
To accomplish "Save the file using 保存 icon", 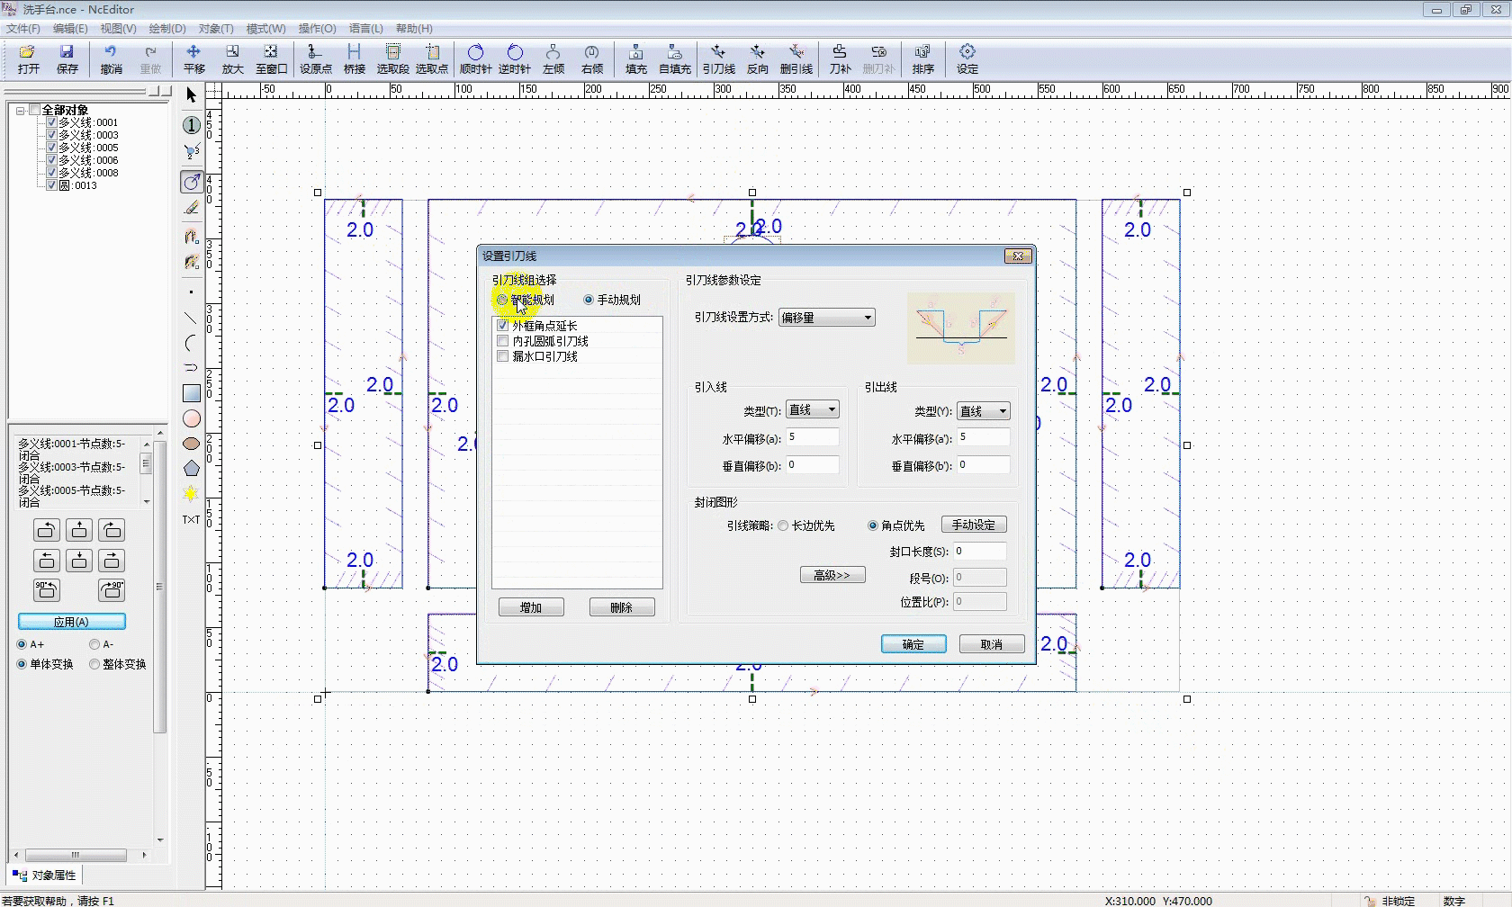I will click(x=67, y=59).
